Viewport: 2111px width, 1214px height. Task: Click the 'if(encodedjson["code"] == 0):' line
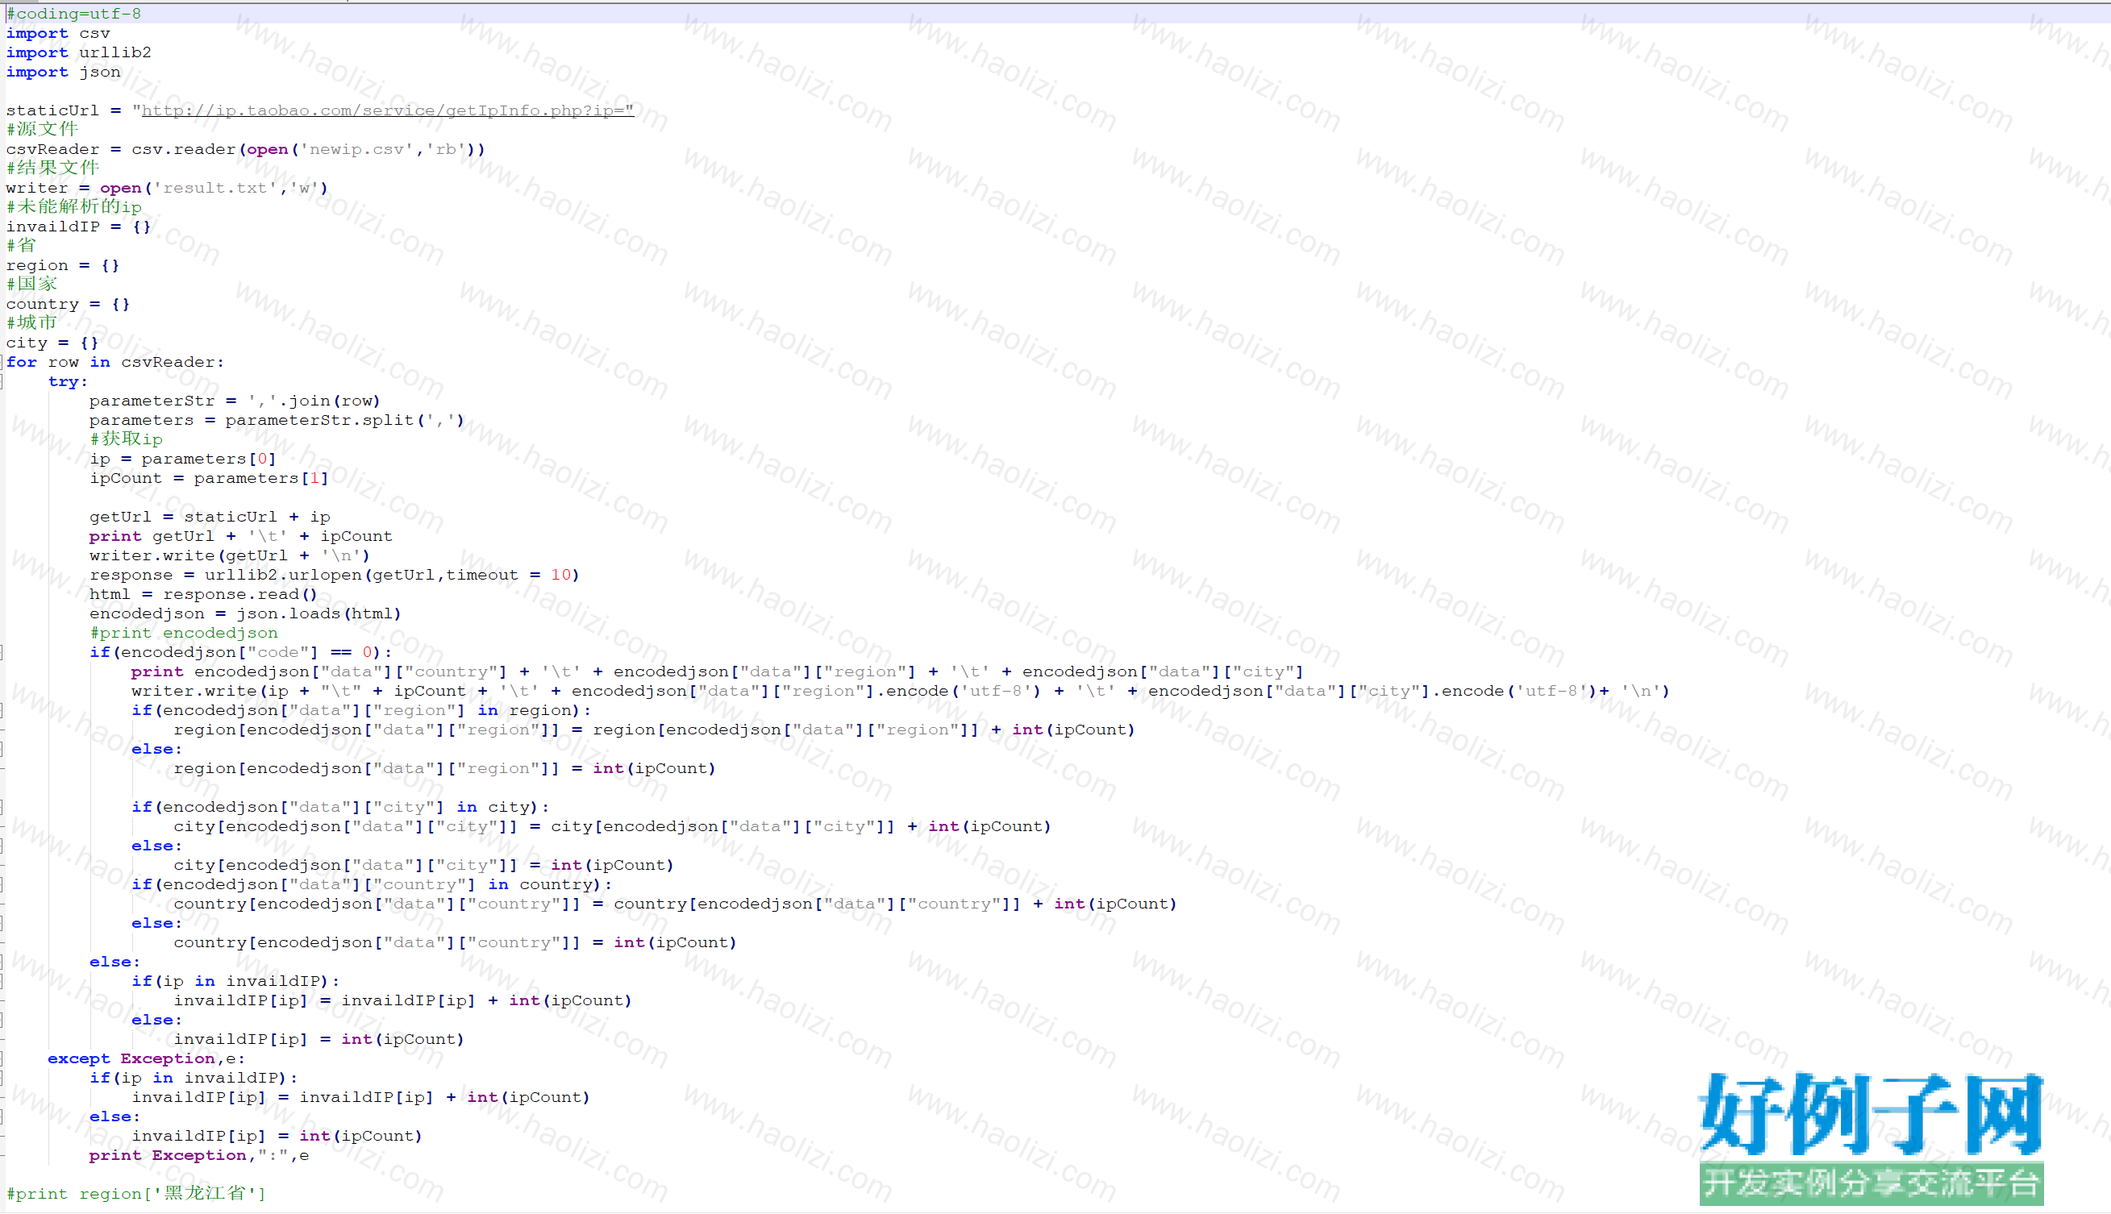tap(241, 652)
